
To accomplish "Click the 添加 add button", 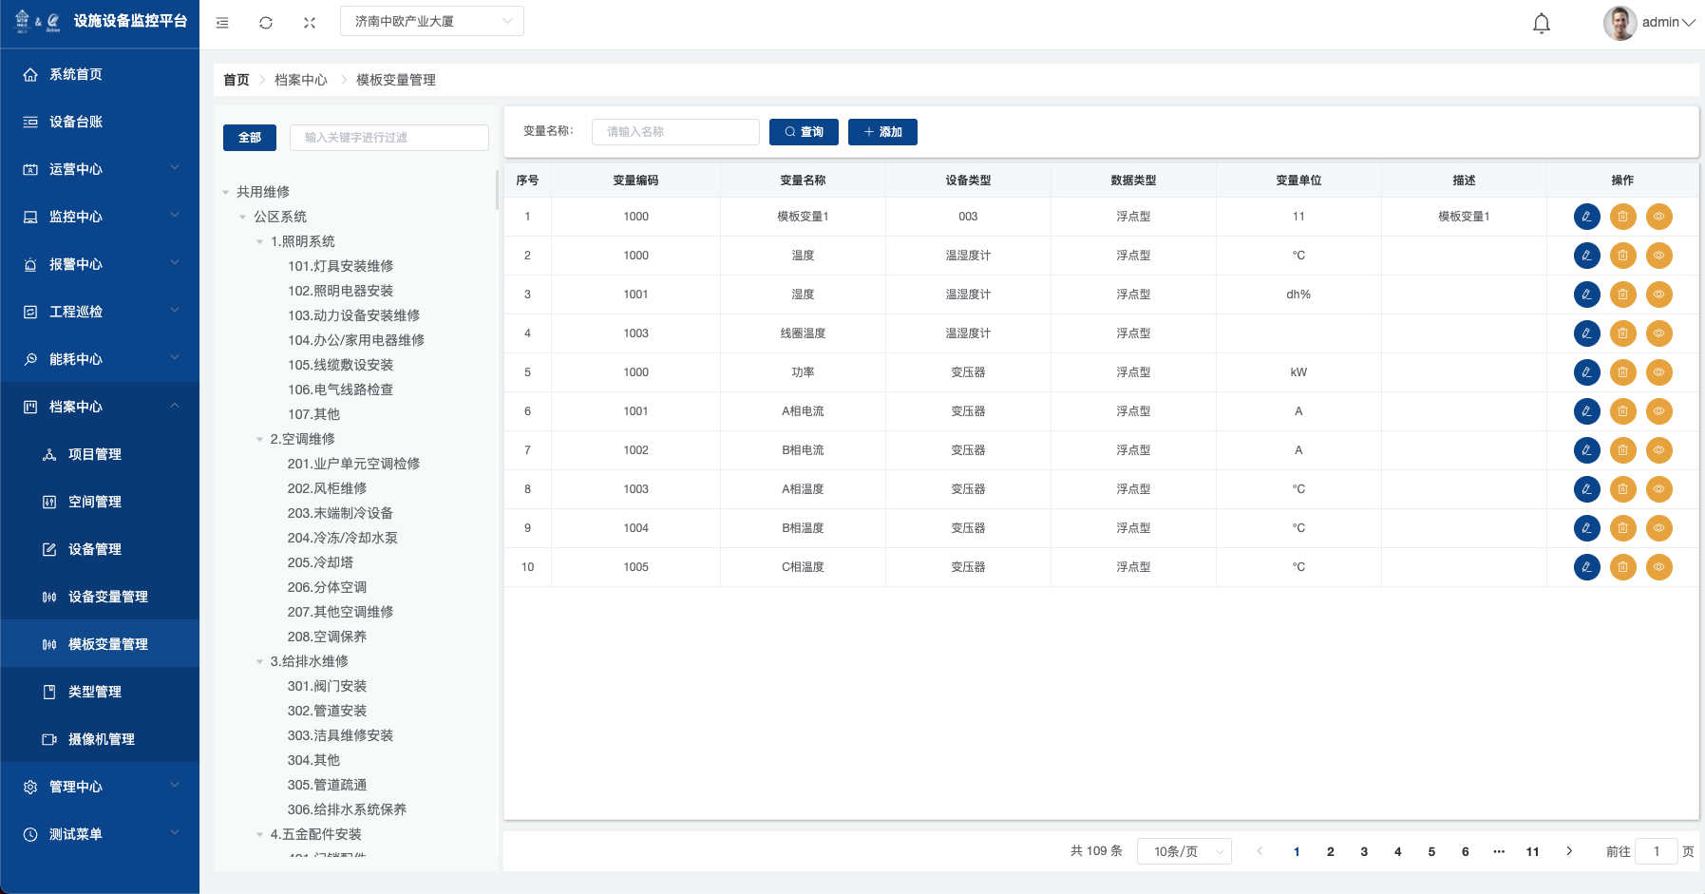I will [x=882, y=132].
